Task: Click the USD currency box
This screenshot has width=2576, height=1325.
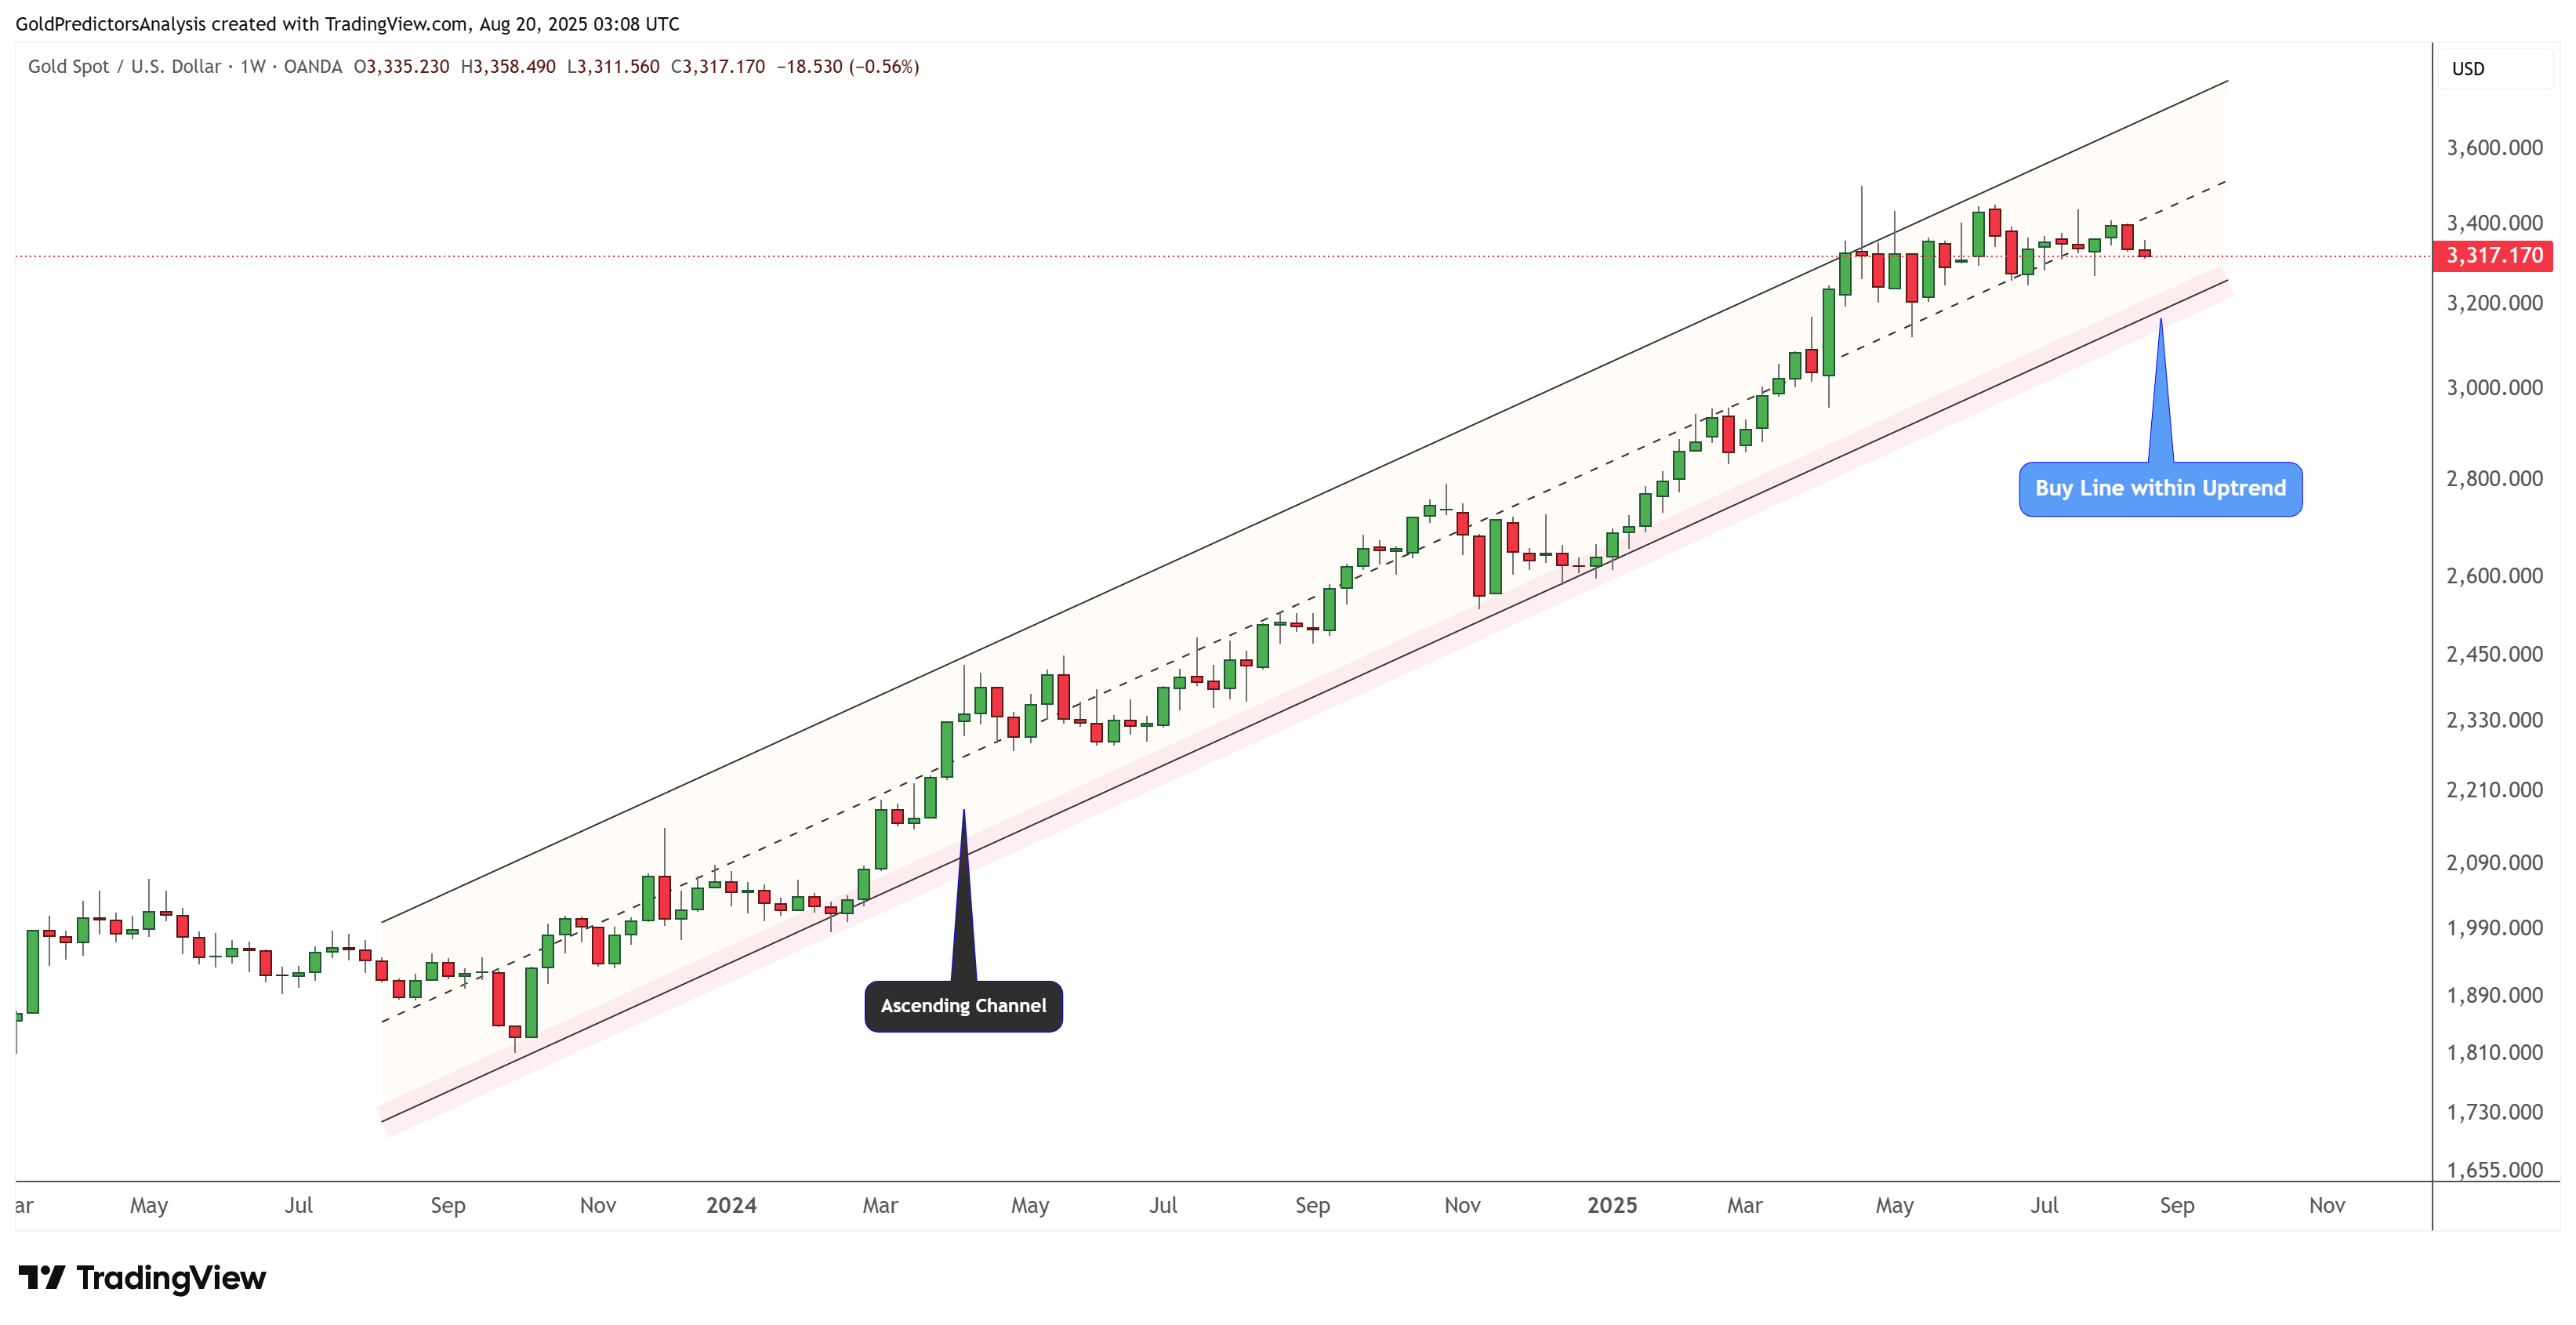Action: pyautogui.click(x=2495, y=69)
